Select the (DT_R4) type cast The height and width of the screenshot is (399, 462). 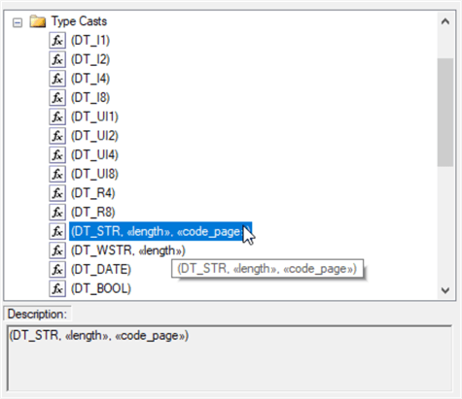(x=92, y=193)
